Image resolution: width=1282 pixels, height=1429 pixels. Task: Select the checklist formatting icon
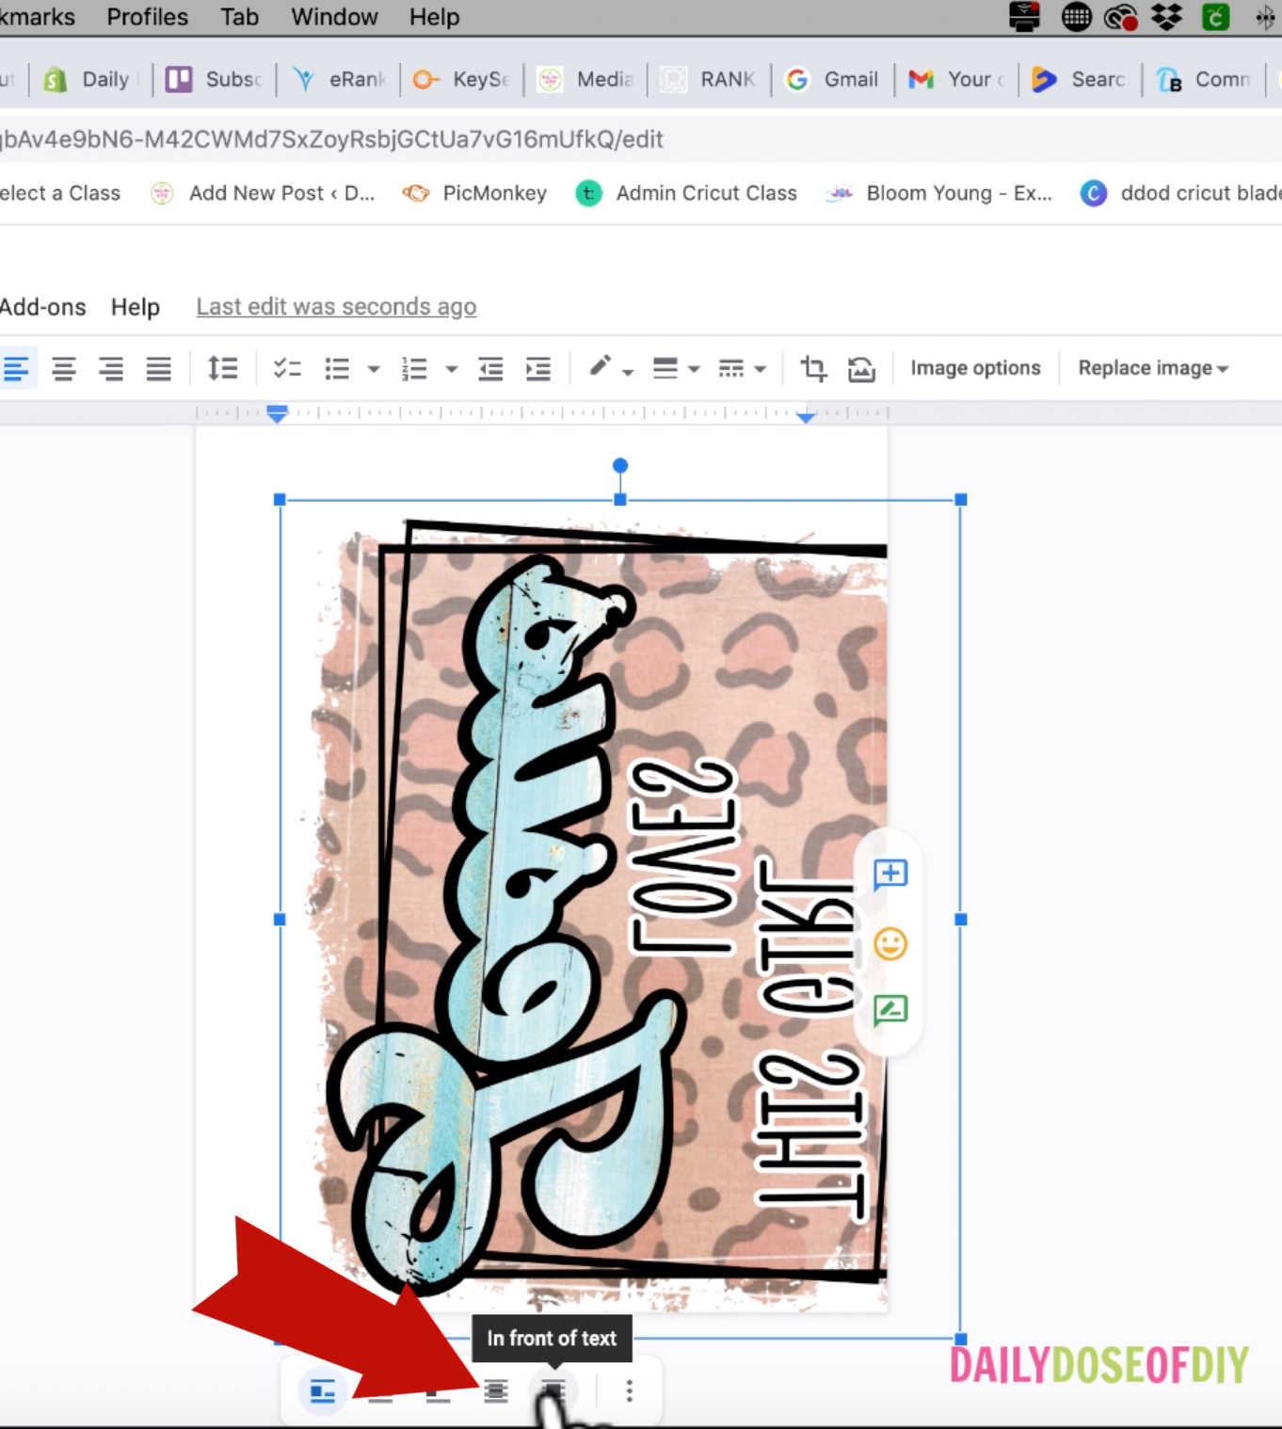pos(287,368)
